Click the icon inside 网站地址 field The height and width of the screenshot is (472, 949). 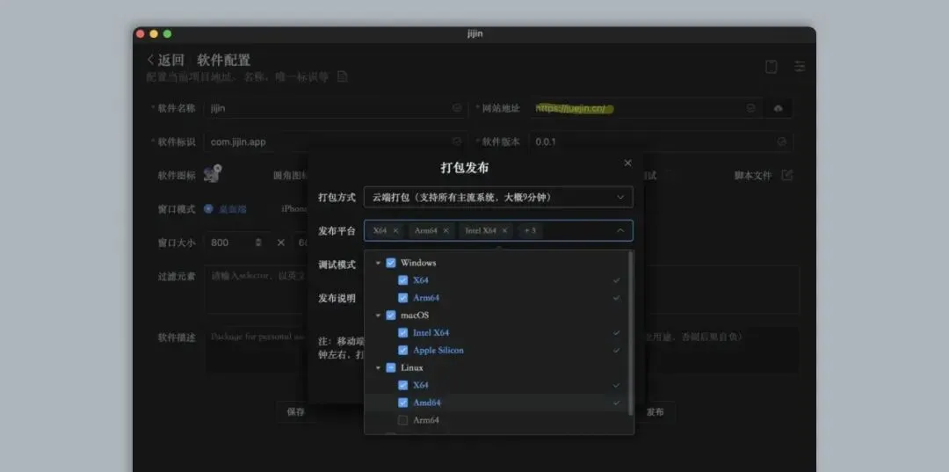point(751,108)
